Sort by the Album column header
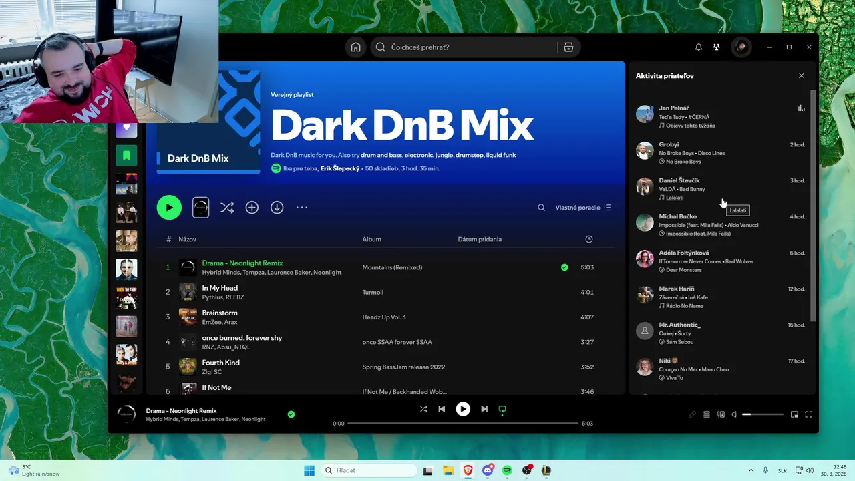The width and height of the screenshot is (855, 481). 371,239
